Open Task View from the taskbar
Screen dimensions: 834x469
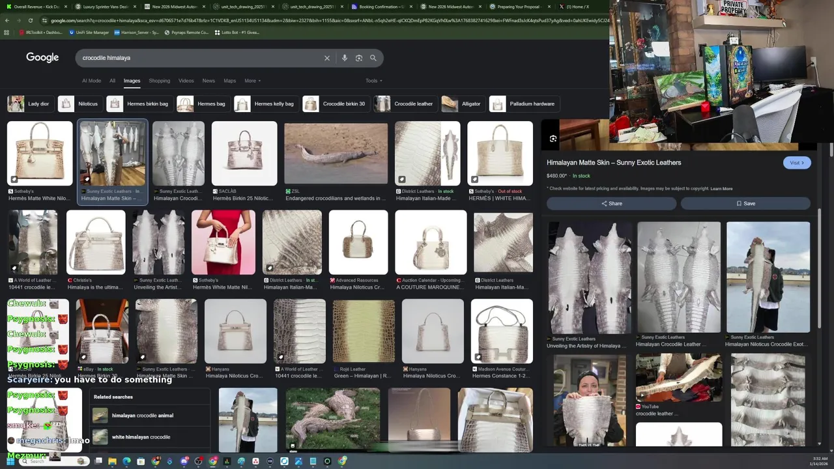coord(98,461)
